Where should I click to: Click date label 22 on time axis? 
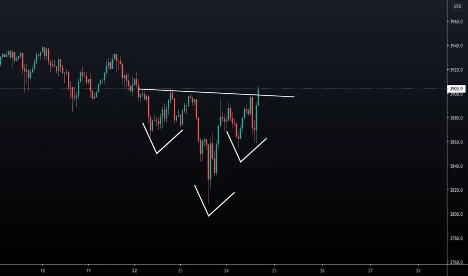[134, 270]
